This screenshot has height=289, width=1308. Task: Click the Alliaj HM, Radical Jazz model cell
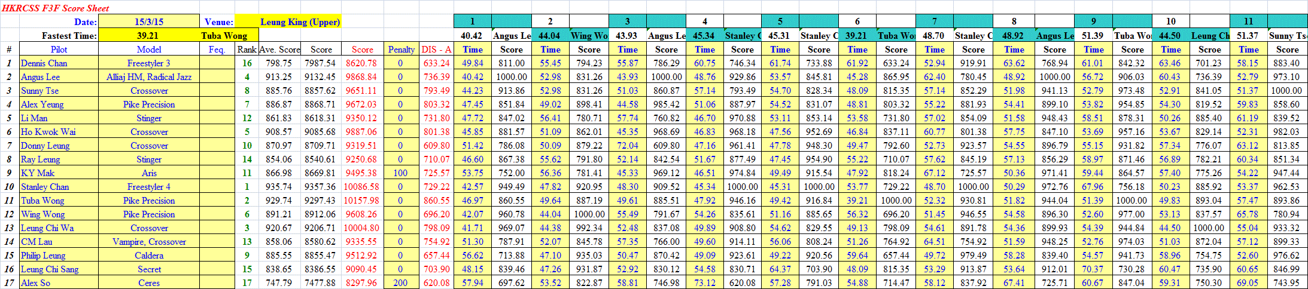coord(148,77)
